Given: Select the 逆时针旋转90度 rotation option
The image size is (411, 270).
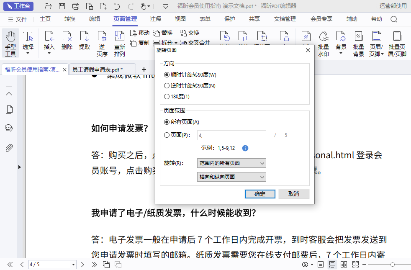Looking at the screenshot, I should point(167,86).
